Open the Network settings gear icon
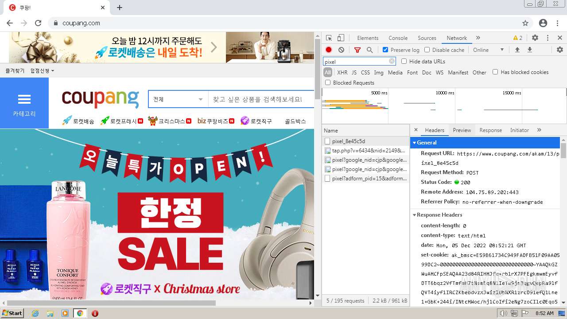This screenshot has height=319, width=567. point(559,50)
